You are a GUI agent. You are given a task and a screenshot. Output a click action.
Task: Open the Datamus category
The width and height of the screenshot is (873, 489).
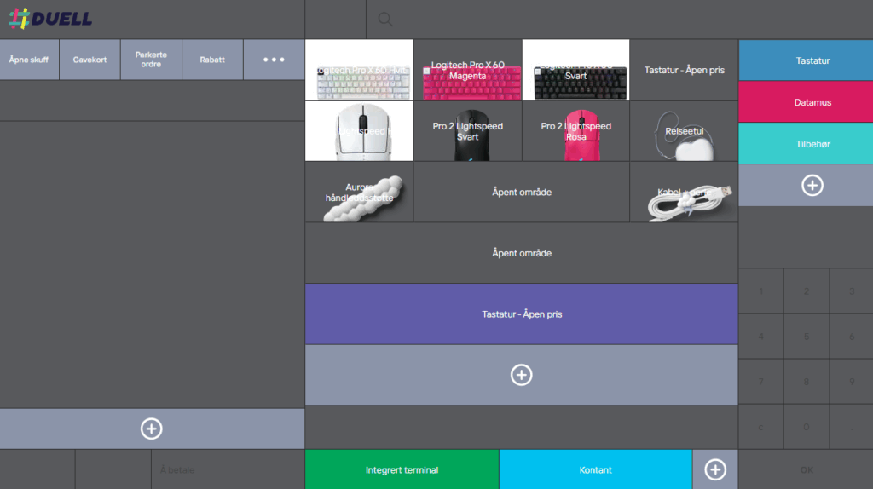(x=806, y=102)
